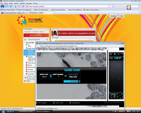Screen dimensions: 141x113
Task: Click the Send to a Friend icon
Action: [x=54, y=103]
